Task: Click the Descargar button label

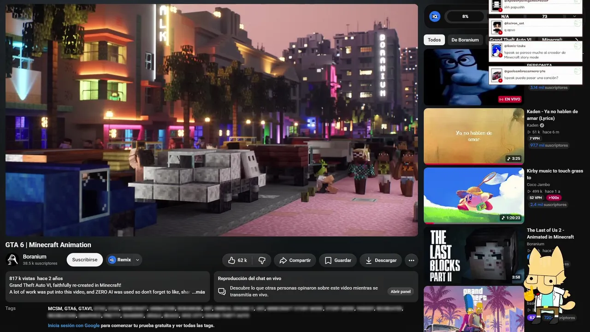Action: [386, 261]
